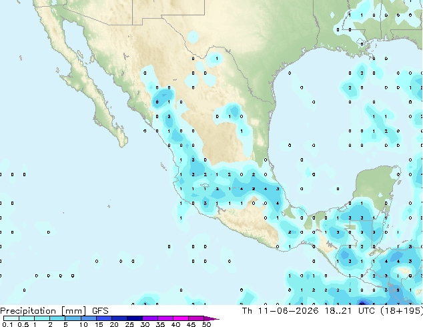
Task: Choose the 25–30 mm dark navy swatch
Action: (134, 318)
